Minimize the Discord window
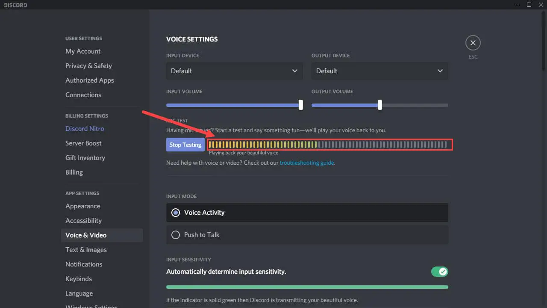 pyautogui.click(x=518, y=5)
